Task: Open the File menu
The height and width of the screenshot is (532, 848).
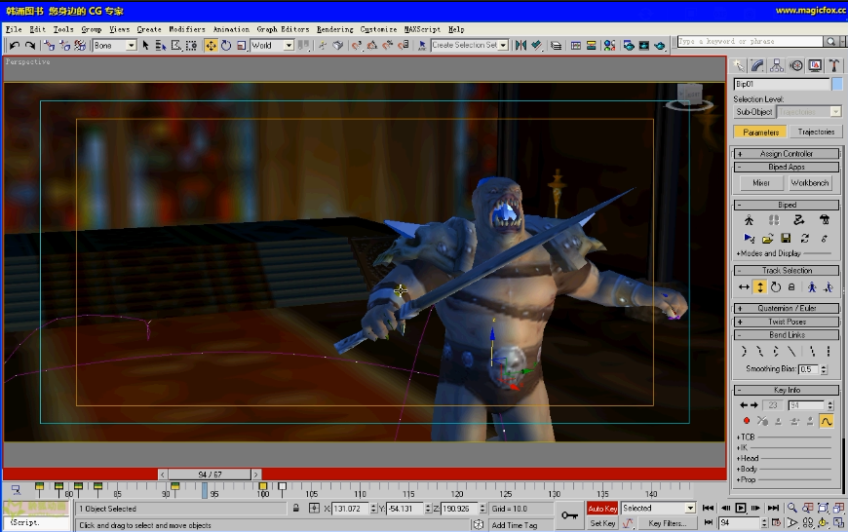Action: click(x=14, y=29)
